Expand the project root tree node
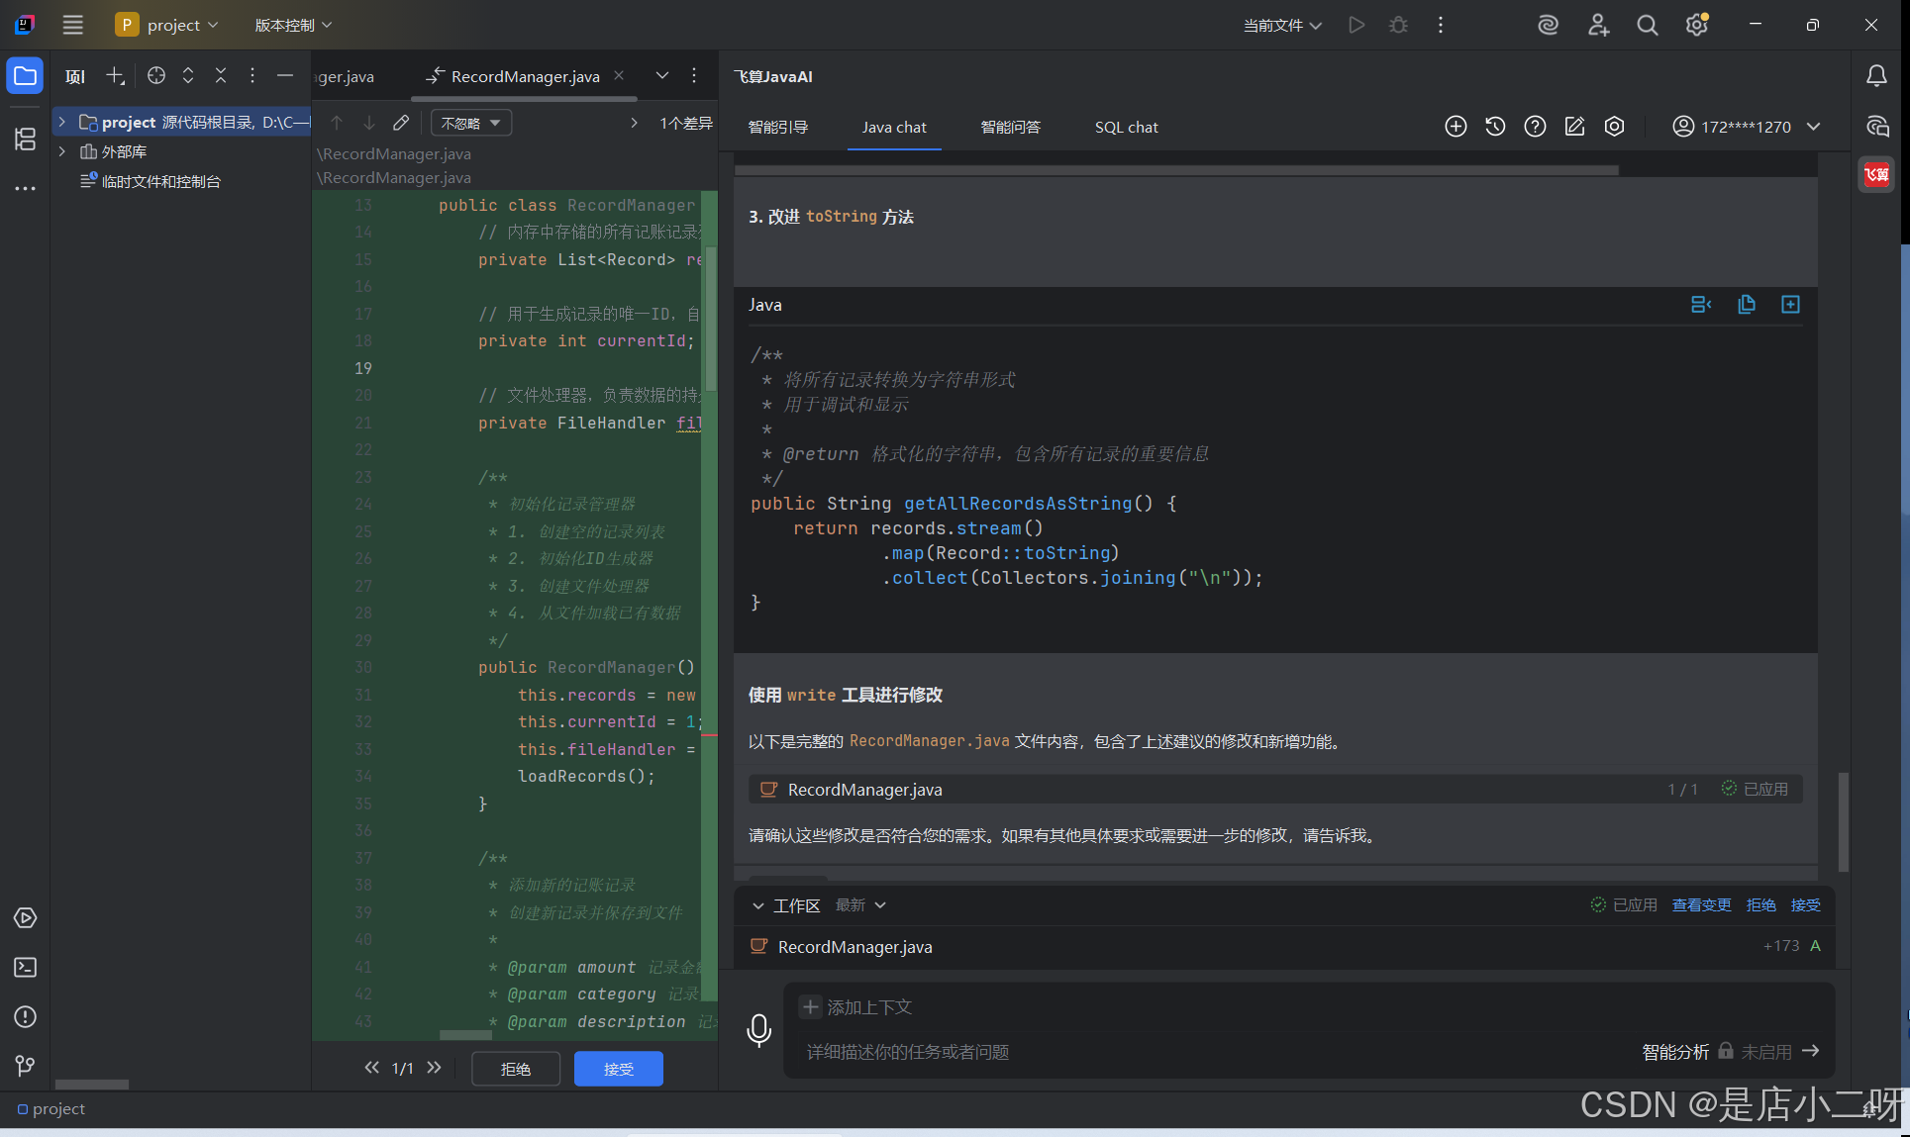The height and width of the screenshot is (1137, 1910). 61,122
